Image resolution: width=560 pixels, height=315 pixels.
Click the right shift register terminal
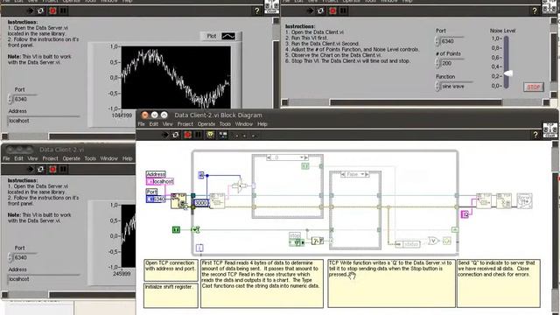coord(455,229)
